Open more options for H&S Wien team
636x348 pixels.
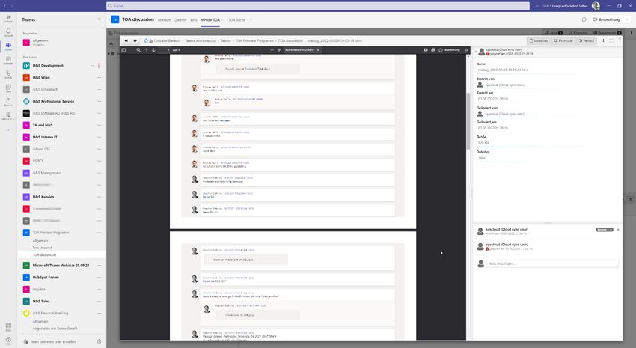coord(100,78)
